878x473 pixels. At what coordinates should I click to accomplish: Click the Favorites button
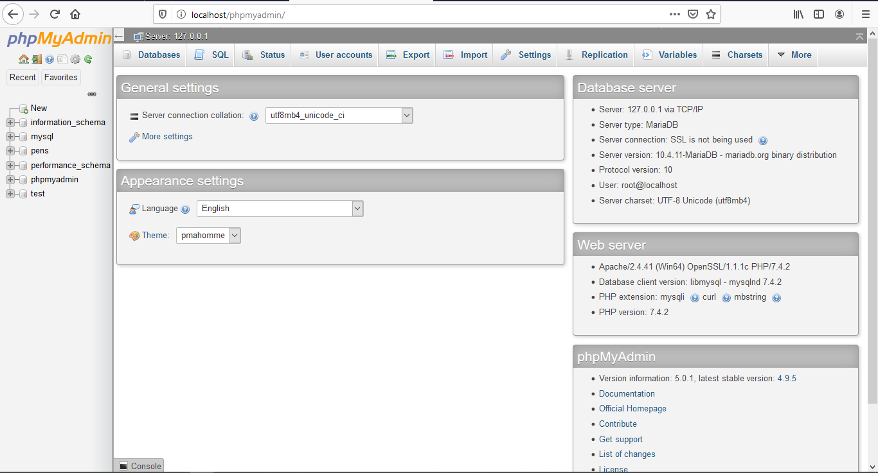(x=61, y=78)
